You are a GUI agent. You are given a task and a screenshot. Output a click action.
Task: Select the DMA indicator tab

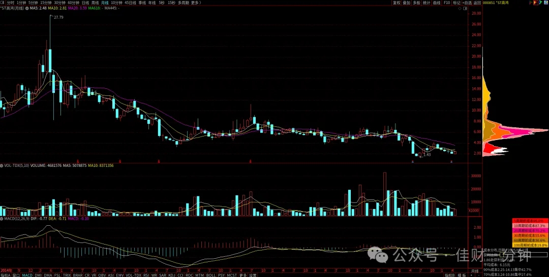[48, 275]
